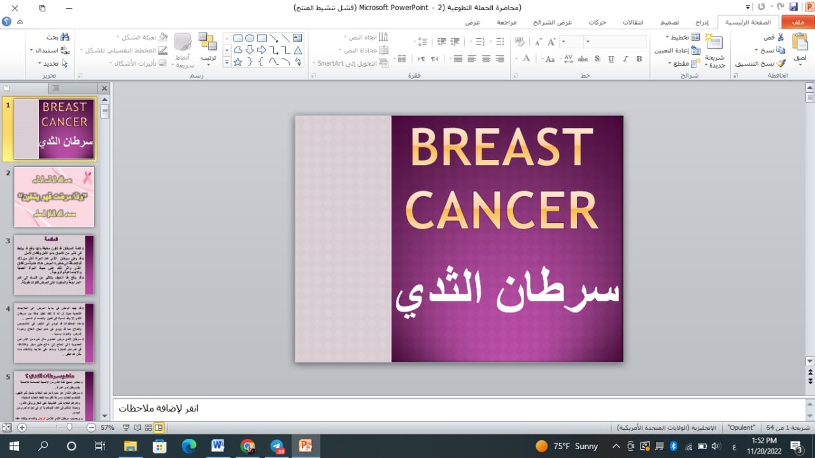
Task: Click Reset slide (إعادة التعيين) icon
Action: tap(696, 51)
